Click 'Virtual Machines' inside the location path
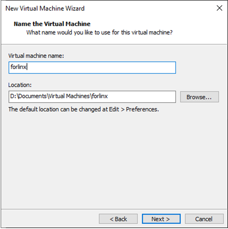Viewport: 228px width, 229px height. 70,96
